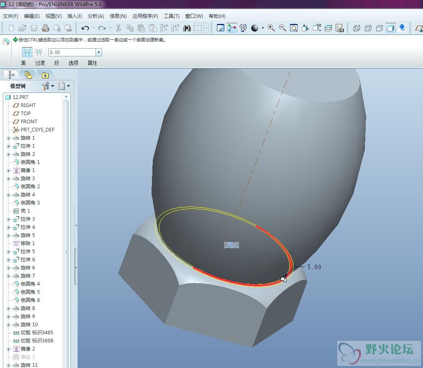Click the Print icon in toolbar
This screenshot has width=423, height=368.
tap(46, 28)
